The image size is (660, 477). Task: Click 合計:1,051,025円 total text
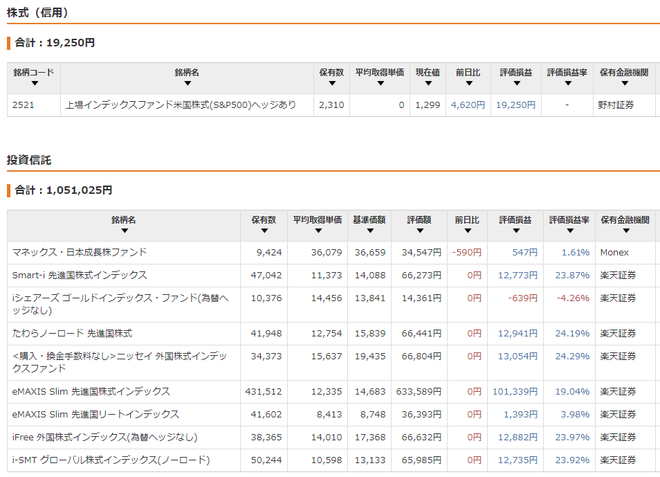tap(64, 190)
